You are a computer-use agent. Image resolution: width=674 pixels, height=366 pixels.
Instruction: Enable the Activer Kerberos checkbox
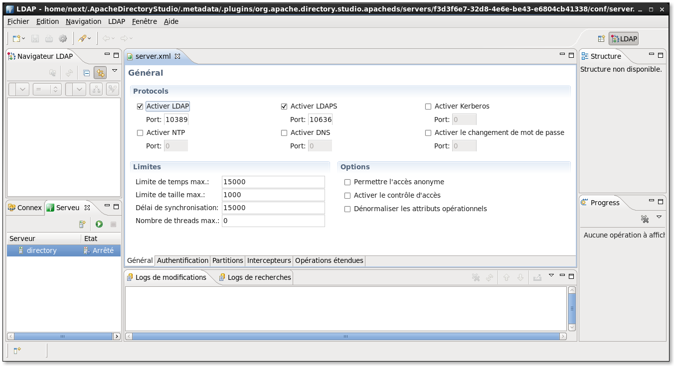point(428,107)
